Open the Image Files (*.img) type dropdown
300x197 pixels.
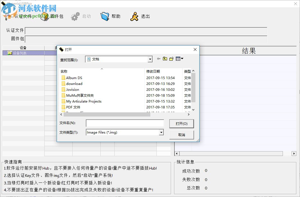point(161,132)
